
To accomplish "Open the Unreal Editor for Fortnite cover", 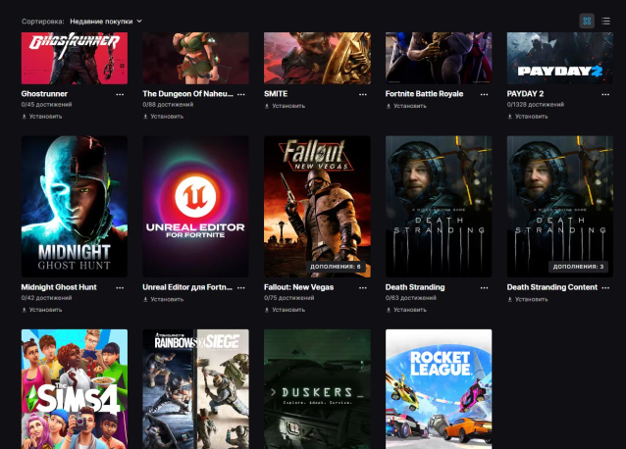I will [x=195, y=207].
